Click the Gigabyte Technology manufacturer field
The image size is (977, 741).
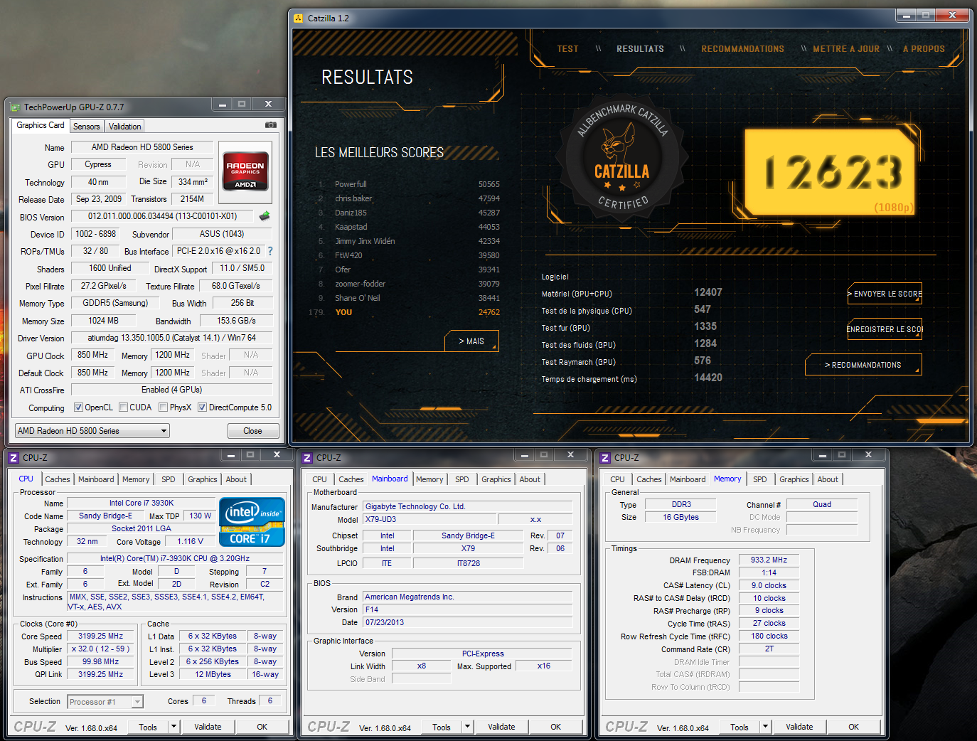click(x=467, y=506)
